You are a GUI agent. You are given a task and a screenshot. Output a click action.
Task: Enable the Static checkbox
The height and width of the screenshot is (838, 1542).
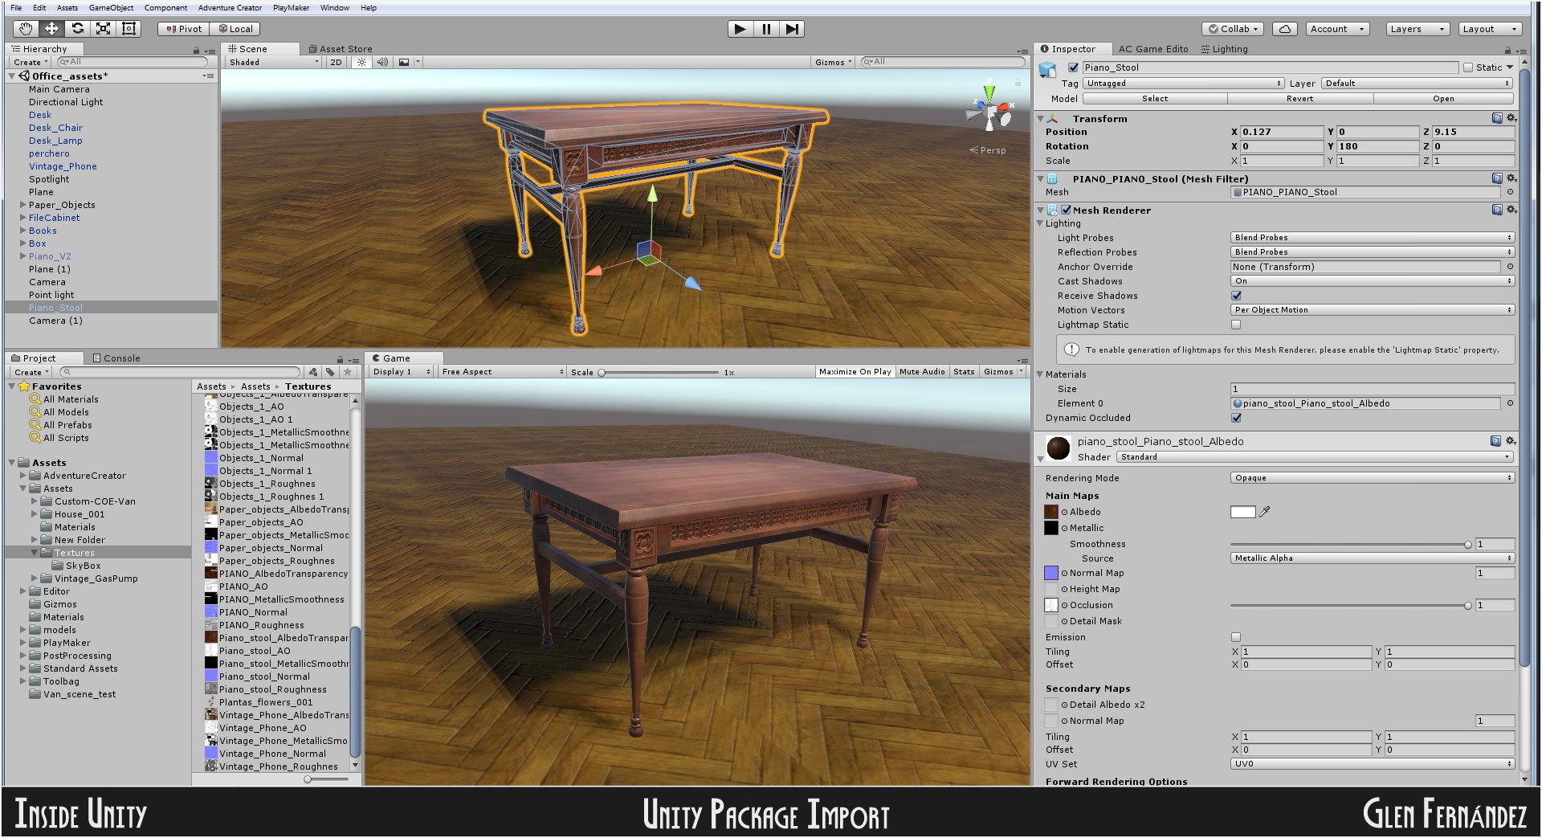click(x=1468, y=67)
